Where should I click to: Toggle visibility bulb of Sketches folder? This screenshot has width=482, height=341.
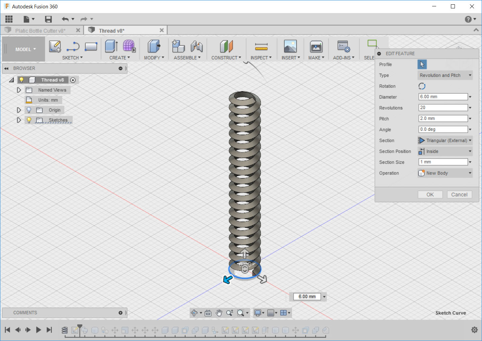[29, 120]
